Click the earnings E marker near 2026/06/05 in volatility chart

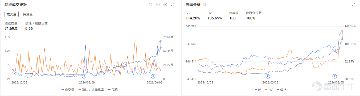(x=334, y=76)
